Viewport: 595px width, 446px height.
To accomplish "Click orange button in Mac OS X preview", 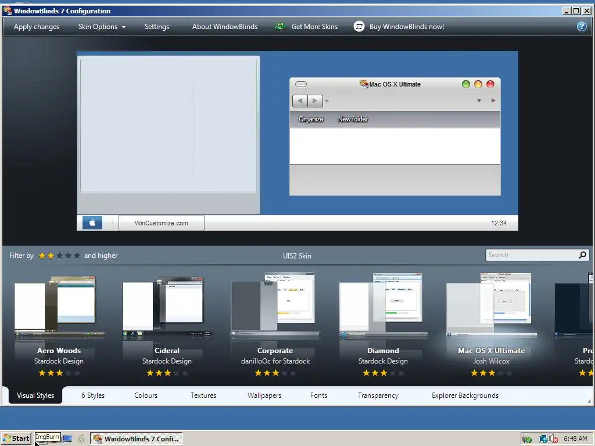I will (478, 84).
